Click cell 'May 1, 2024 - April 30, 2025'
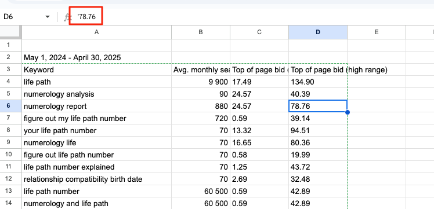The image size is (434, 209). [x=96, y=57]
